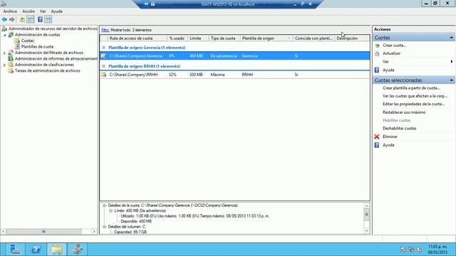Collapse Detalles del volumen node

pos(104,227)
